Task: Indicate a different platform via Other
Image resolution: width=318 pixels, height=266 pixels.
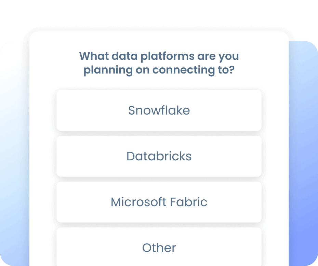Action: point(159,247)
